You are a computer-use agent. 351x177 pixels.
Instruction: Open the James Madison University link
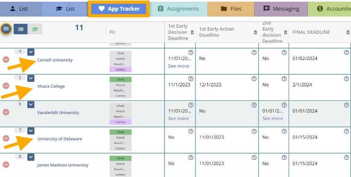pos(63,165)
